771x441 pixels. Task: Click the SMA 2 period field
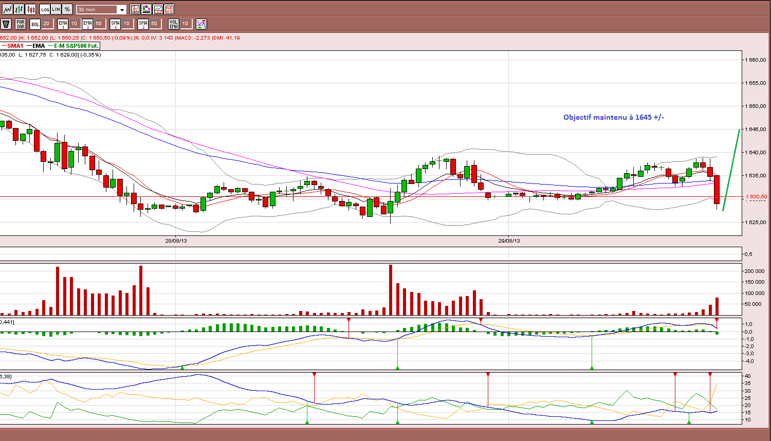pos(155,24)
